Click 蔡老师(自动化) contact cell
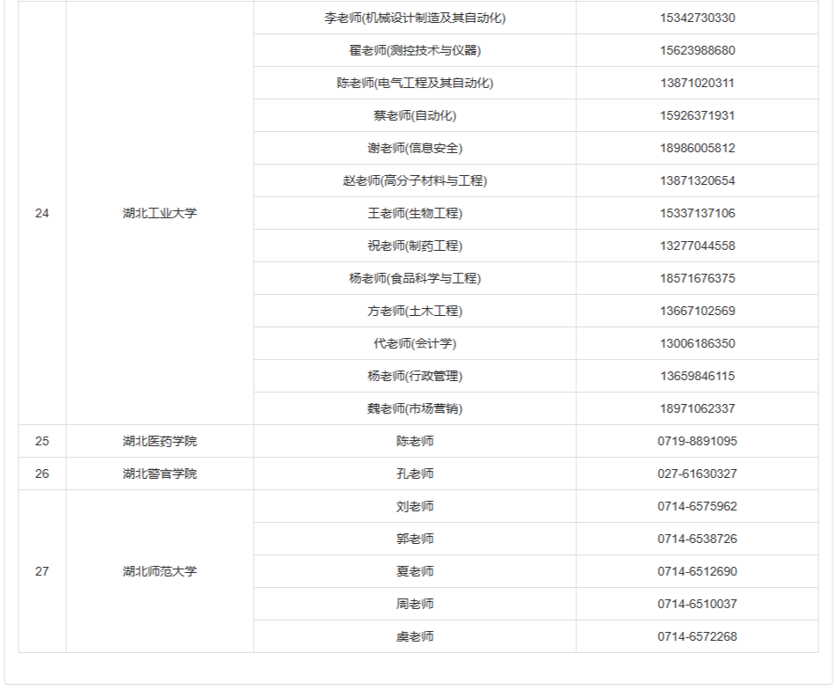The image size is (836, 690). click(415, 115)
